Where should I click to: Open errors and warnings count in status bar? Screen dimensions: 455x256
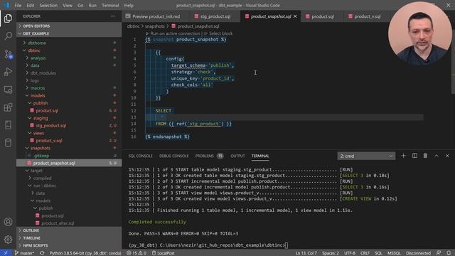[136, 253]
